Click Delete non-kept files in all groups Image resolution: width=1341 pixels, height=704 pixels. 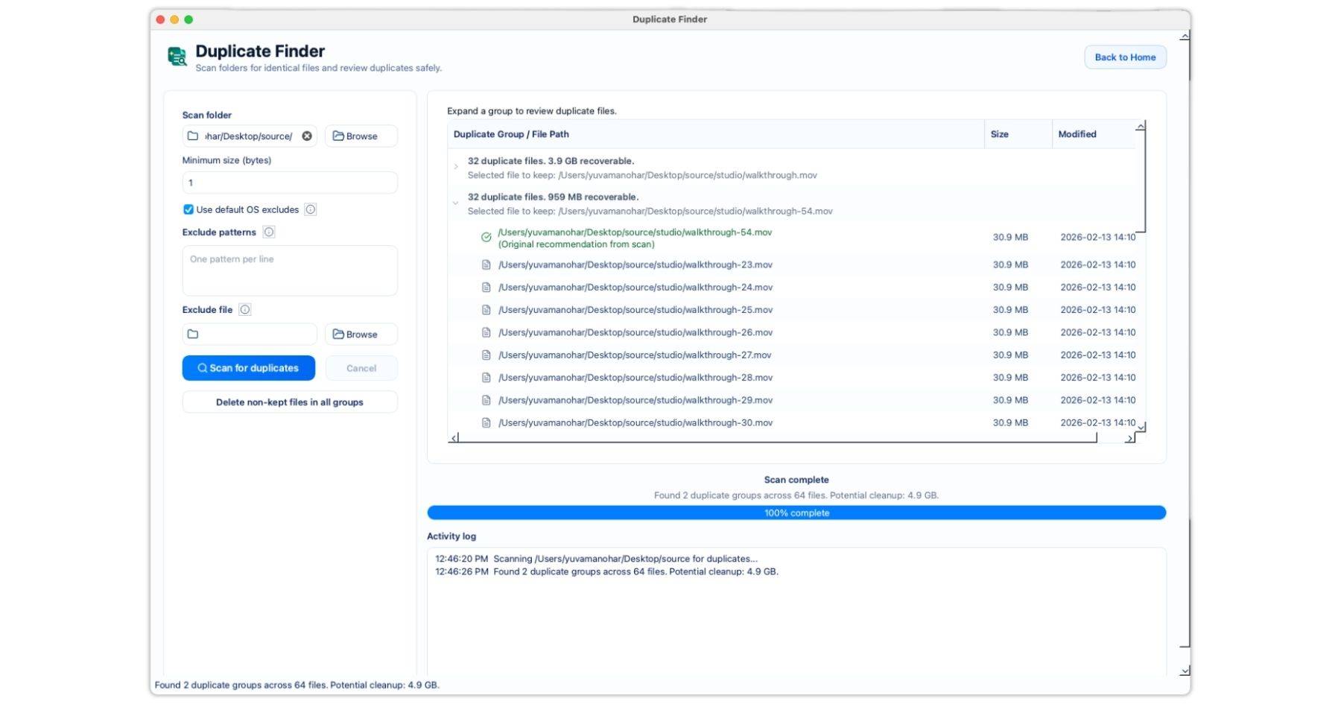[x=290, y=402]
